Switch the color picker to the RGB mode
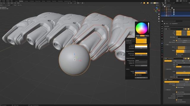The width and height of the screenshot is (190, 106). 138,36
